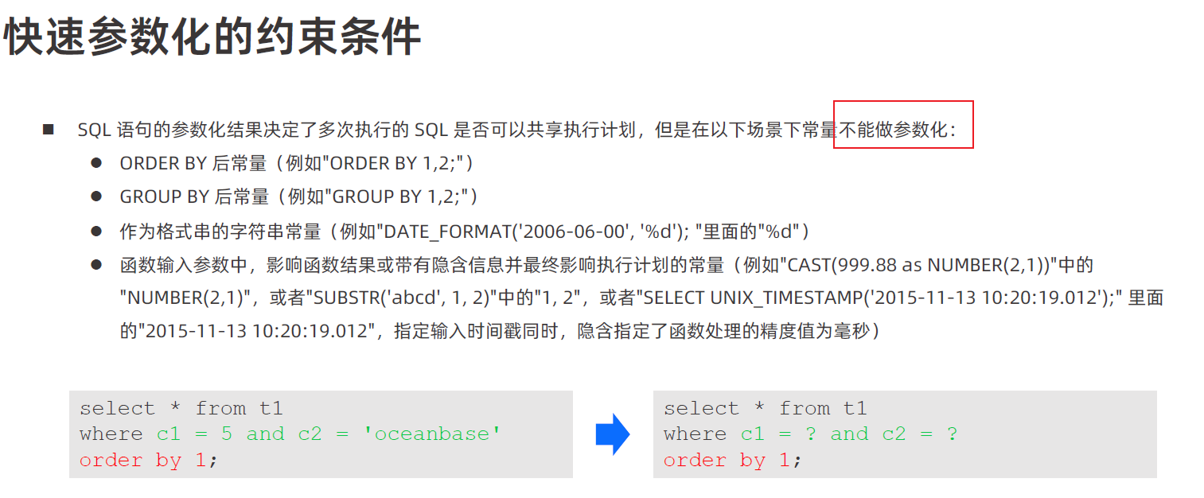Click red 'order by 1' in left code box
The image size is (1204, 498).
click(x=143, y=461)
